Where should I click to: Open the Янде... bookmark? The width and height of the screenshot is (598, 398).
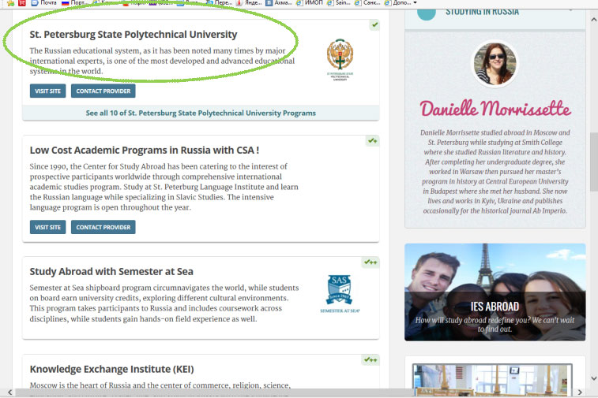pyautogui.click(x=249, y=2)
